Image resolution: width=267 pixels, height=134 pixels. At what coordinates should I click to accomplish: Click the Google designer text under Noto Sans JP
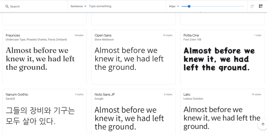[x=99, y=99]
